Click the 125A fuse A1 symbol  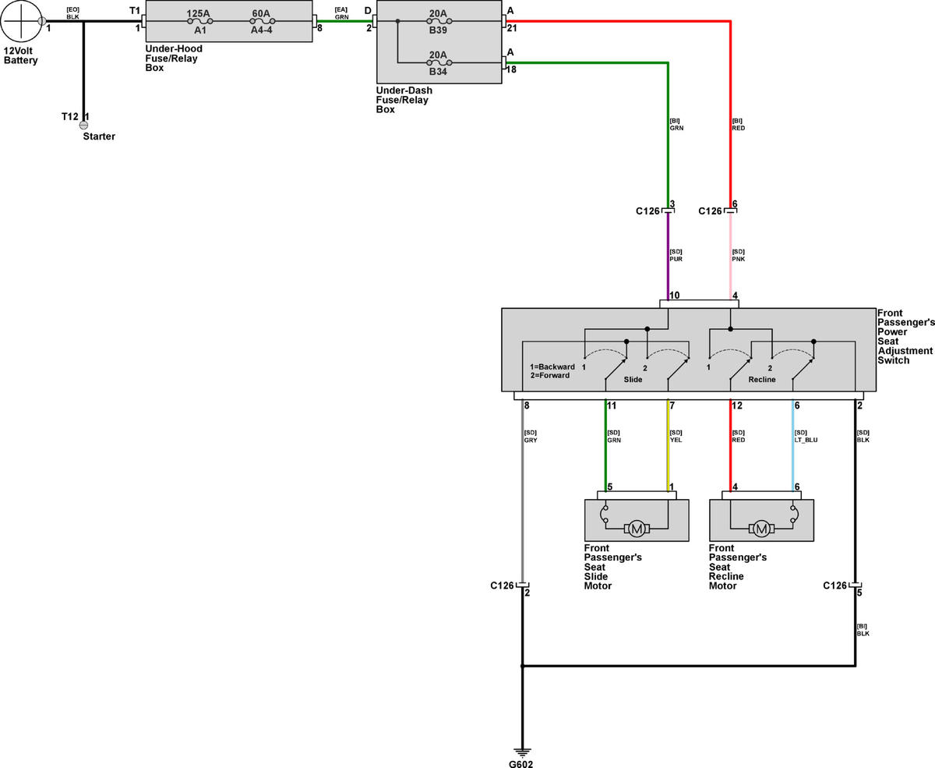pos(200,22)
